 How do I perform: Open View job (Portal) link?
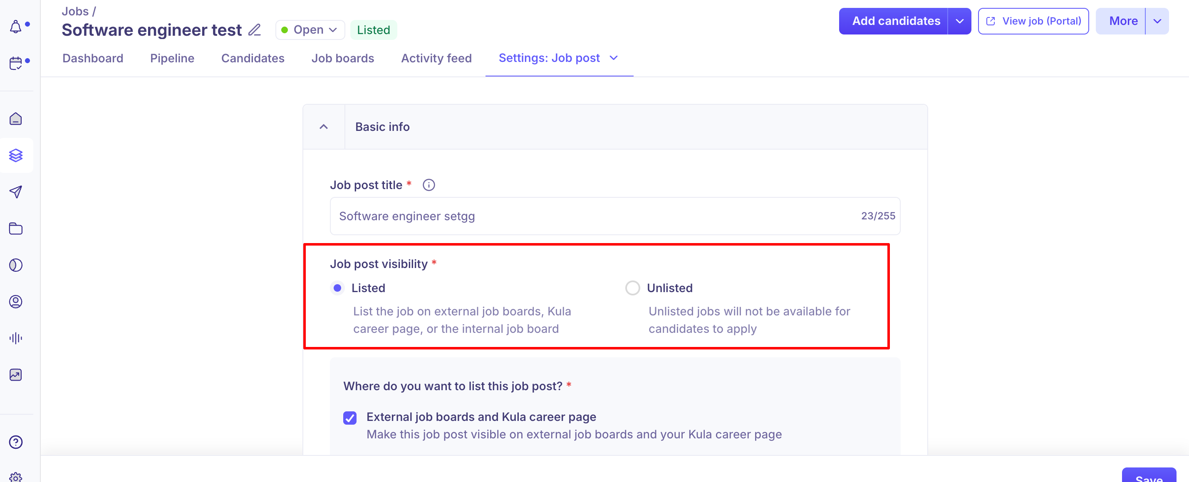[x=1033, y=21]
